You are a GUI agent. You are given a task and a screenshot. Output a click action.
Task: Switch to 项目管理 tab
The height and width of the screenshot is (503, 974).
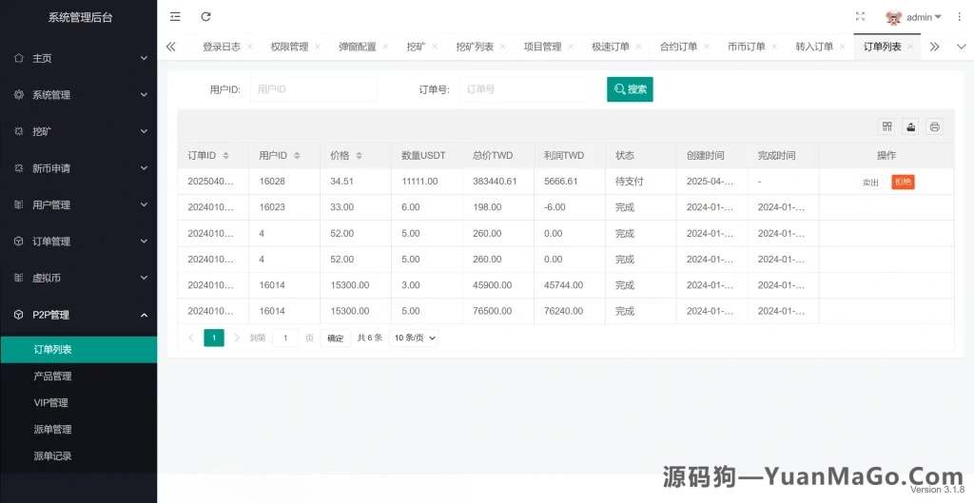click(542, 47)
